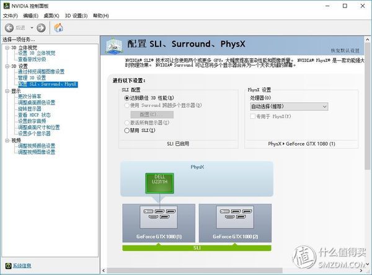Collapse 3D 设置 tree node
Image resolution: width=372 pixels, height=275 pixels.
pyautogui.click(x=7, y=66)
